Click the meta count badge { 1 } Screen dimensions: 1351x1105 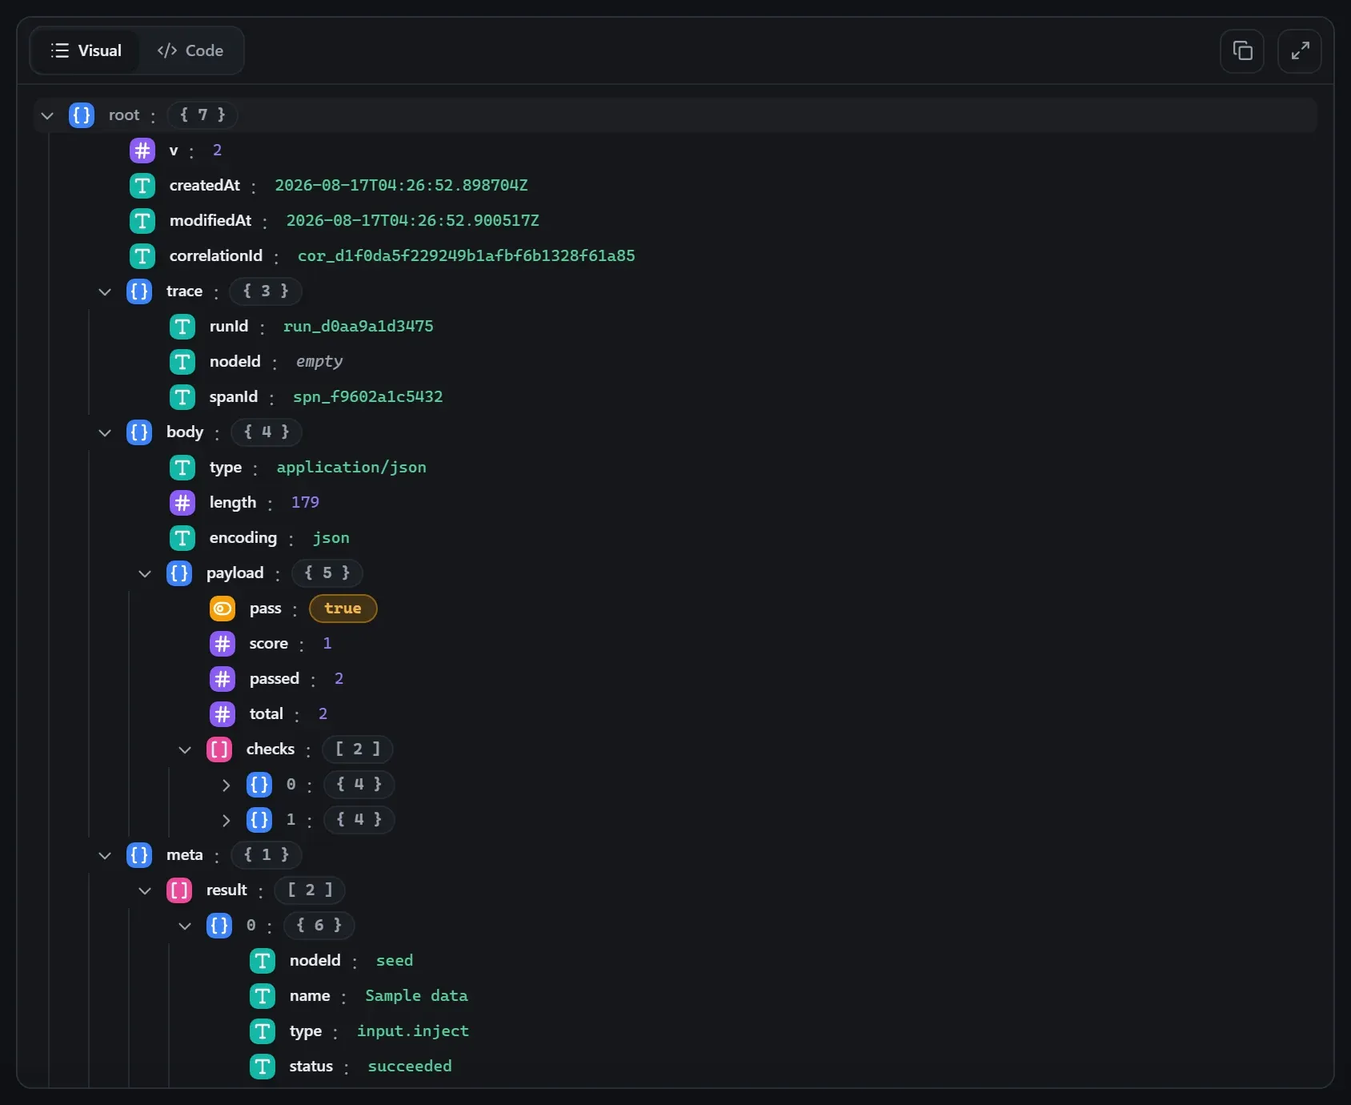pyautogui.click(x=267, y=855)
